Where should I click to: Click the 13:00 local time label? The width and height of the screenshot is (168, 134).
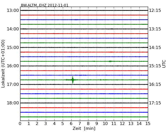13,11
